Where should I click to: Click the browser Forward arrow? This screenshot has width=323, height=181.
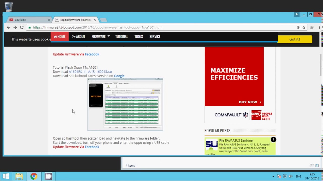pos(15,27)
